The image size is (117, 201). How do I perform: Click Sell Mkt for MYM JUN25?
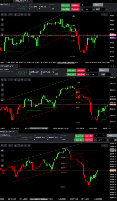(75, 5)
